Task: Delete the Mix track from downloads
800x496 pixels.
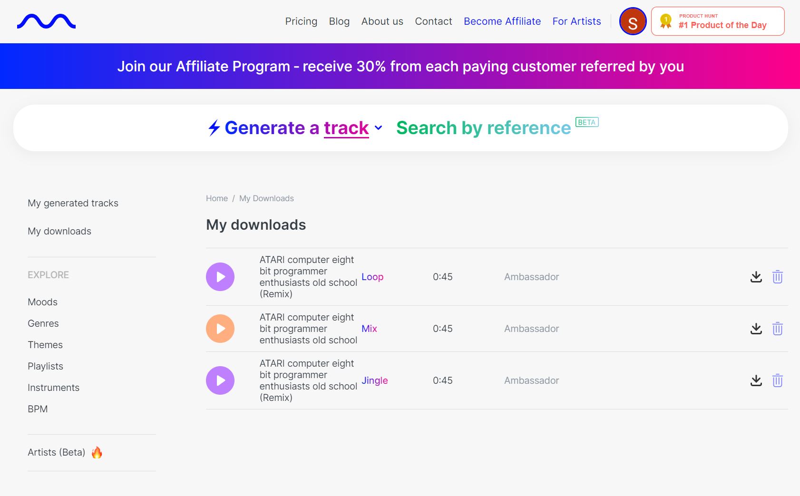Action: 777,329
